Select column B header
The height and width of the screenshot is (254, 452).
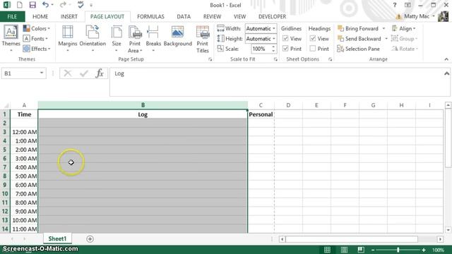(143, 105)
